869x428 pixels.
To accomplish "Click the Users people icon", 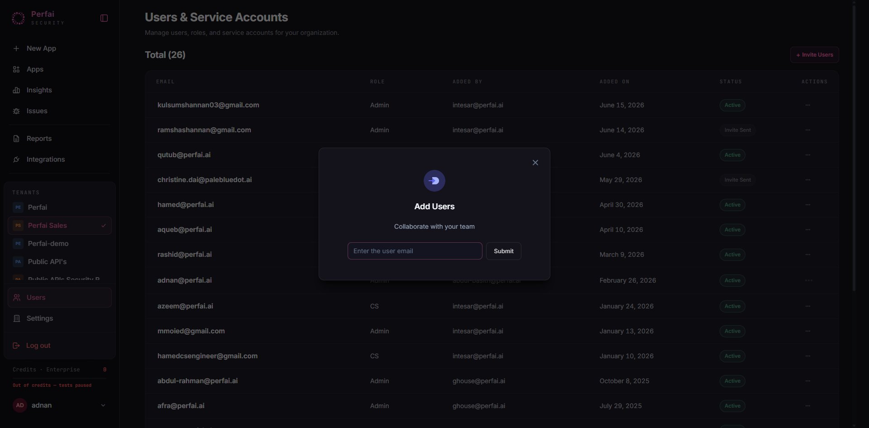I will click(17, 298).
